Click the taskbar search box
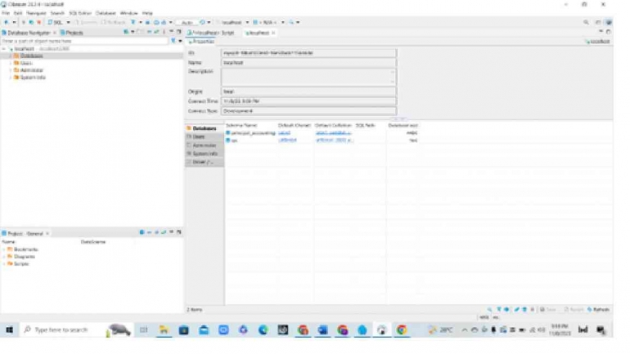This screenshot has height=354, width=630. tap(76, 330)
